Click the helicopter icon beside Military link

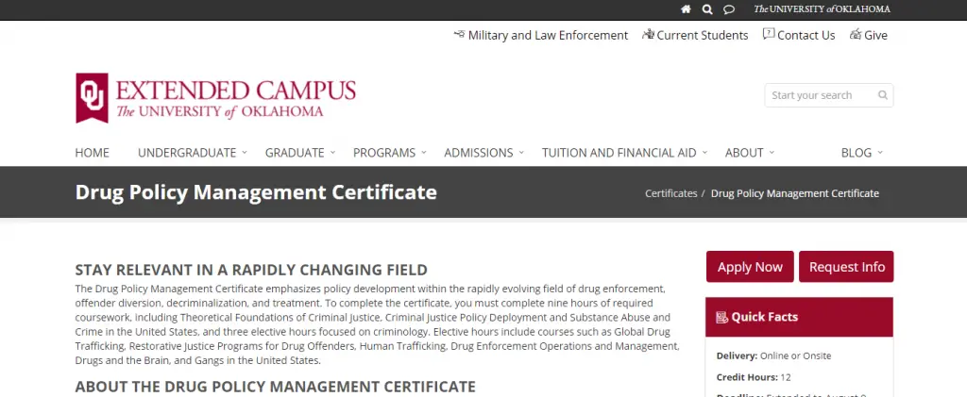459,35
